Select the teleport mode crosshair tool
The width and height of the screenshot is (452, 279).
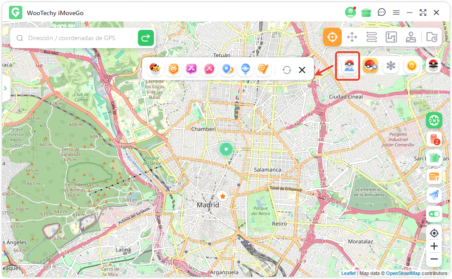coord(332,37)
